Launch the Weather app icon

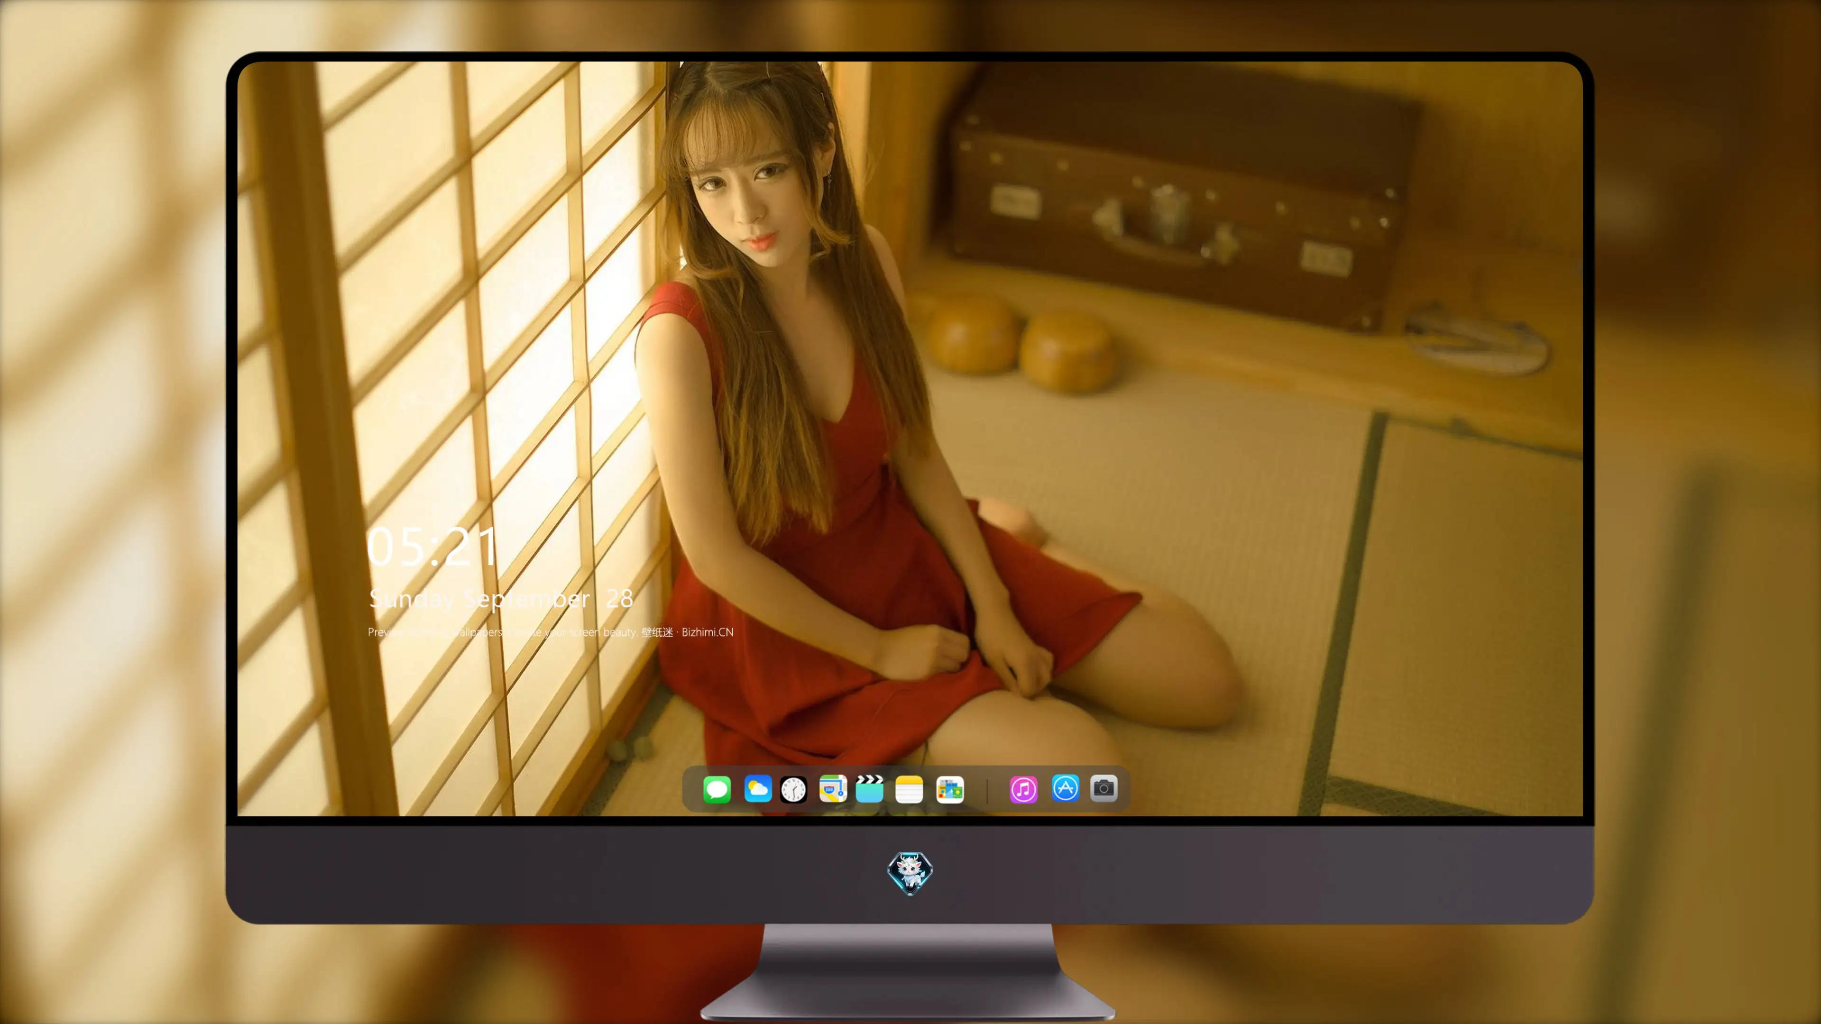click(758, 789)
